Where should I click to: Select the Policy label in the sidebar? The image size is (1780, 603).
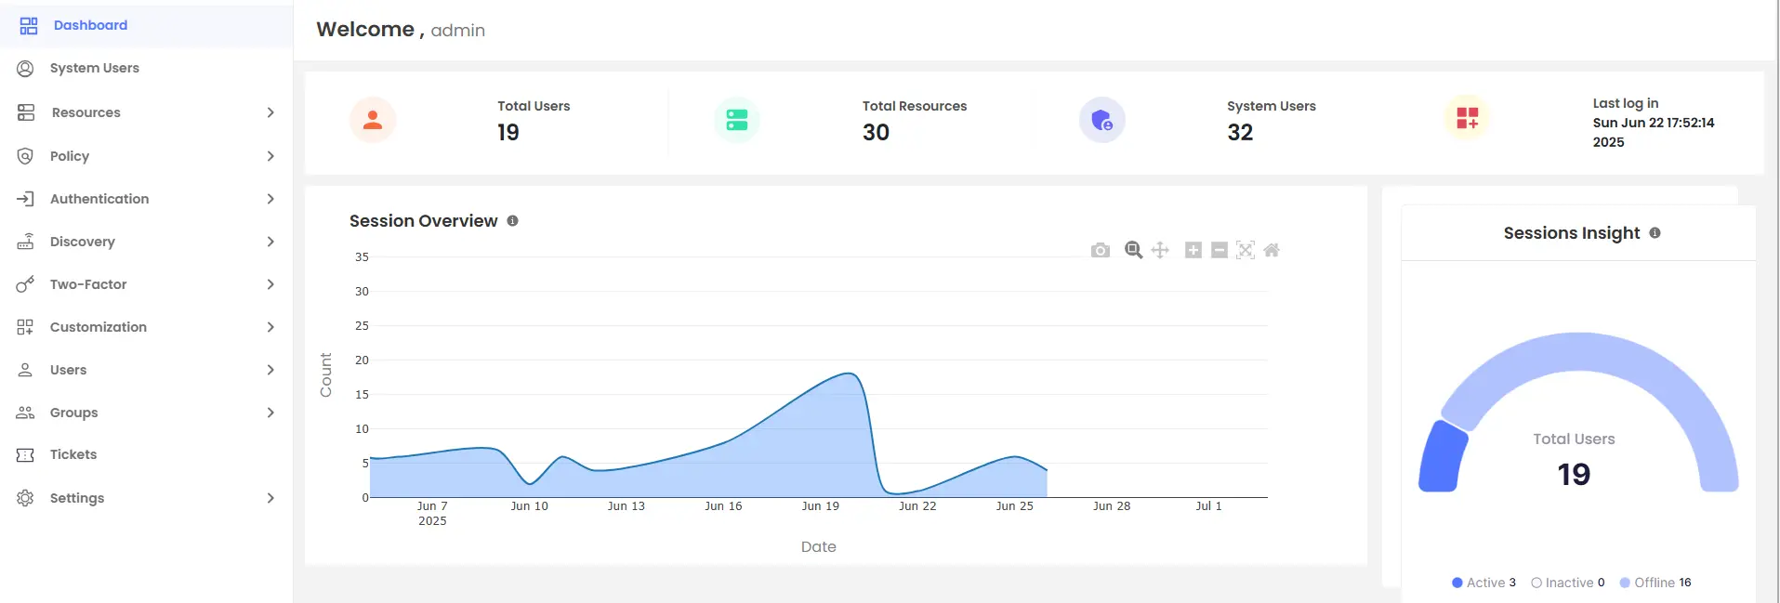pos(70,156)
